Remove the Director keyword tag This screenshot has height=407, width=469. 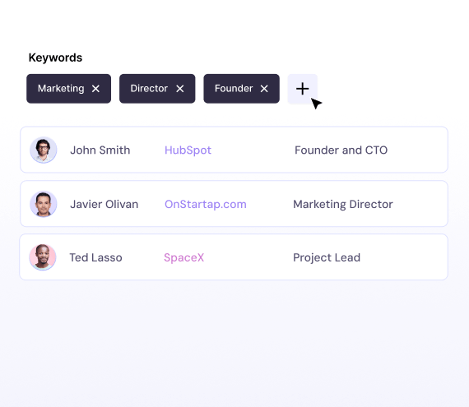pos(179,89)
